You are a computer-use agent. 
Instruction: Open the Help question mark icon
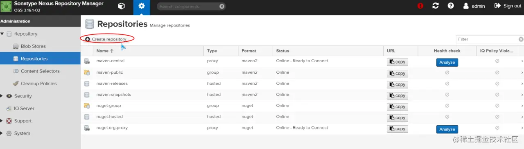451,6
